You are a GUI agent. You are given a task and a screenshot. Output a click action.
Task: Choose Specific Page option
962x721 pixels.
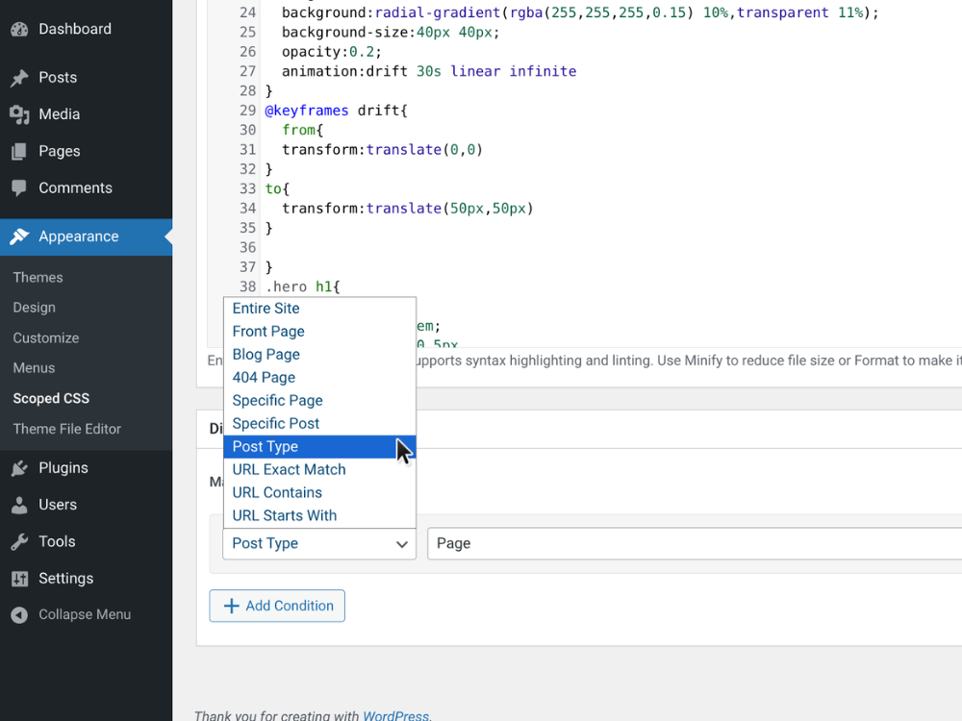(319, 400)
